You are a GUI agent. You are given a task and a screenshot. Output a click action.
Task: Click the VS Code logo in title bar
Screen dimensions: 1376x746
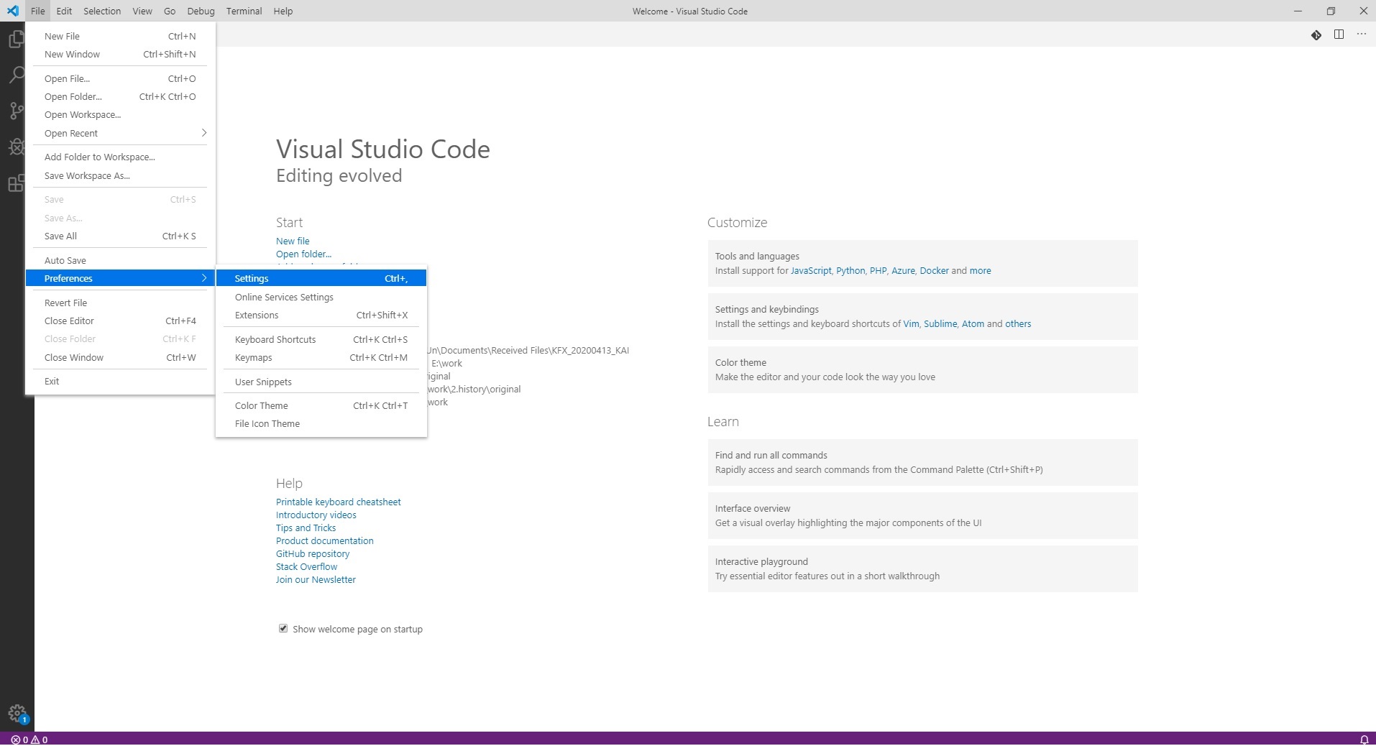coord(12,11)
